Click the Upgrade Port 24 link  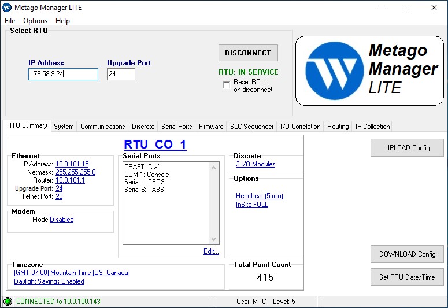tap(59, 188)
